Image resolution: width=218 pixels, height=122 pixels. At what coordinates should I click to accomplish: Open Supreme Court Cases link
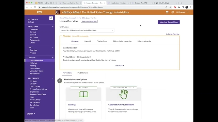pos(38,95)
